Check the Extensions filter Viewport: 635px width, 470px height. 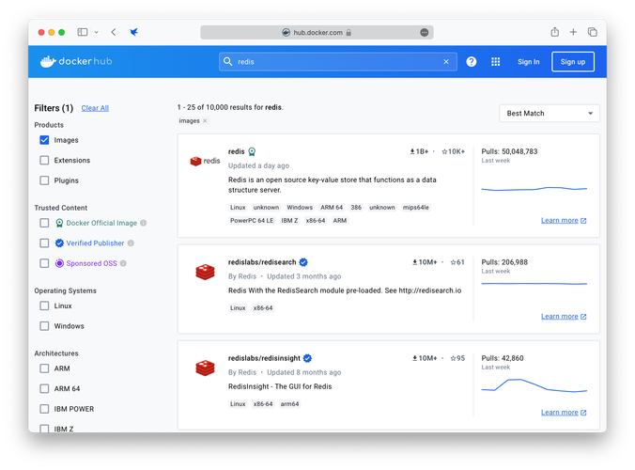tap(44, 161)
